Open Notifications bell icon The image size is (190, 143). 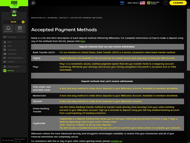[8, 29]
